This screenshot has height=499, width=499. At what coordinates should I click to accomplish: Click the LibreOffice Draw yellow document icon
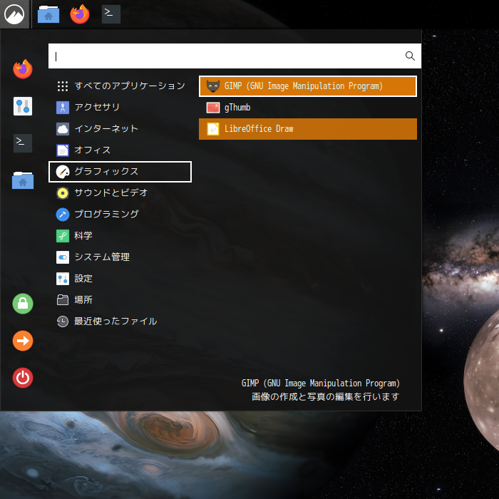[x=213, y=129]
